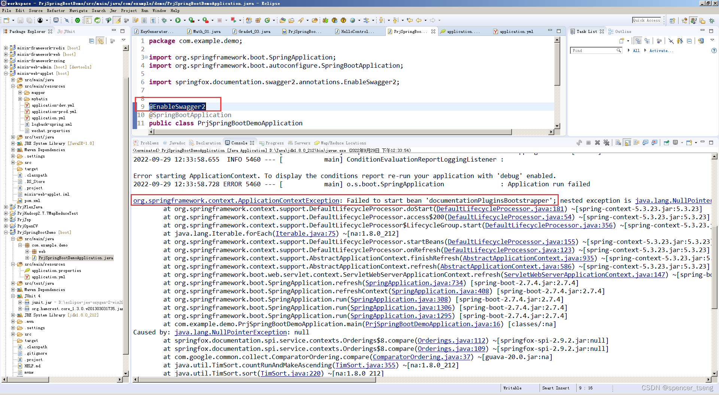
Task: Toggle Scroll Lock in the Console
Action: (628, 143)
